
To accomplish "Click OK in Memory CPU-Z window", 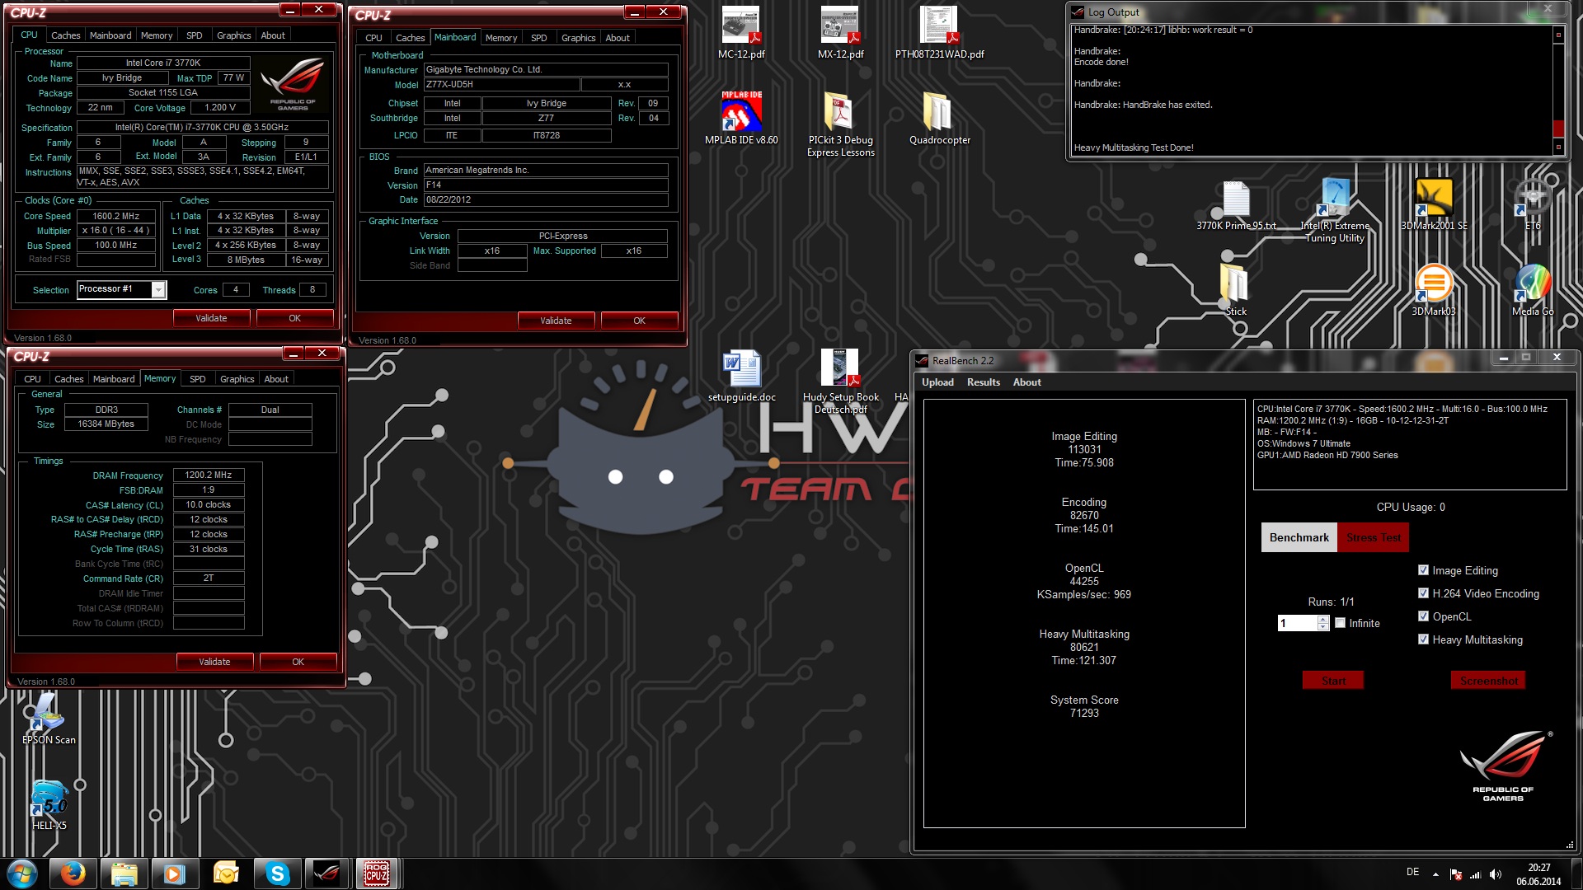I will 298,662.
